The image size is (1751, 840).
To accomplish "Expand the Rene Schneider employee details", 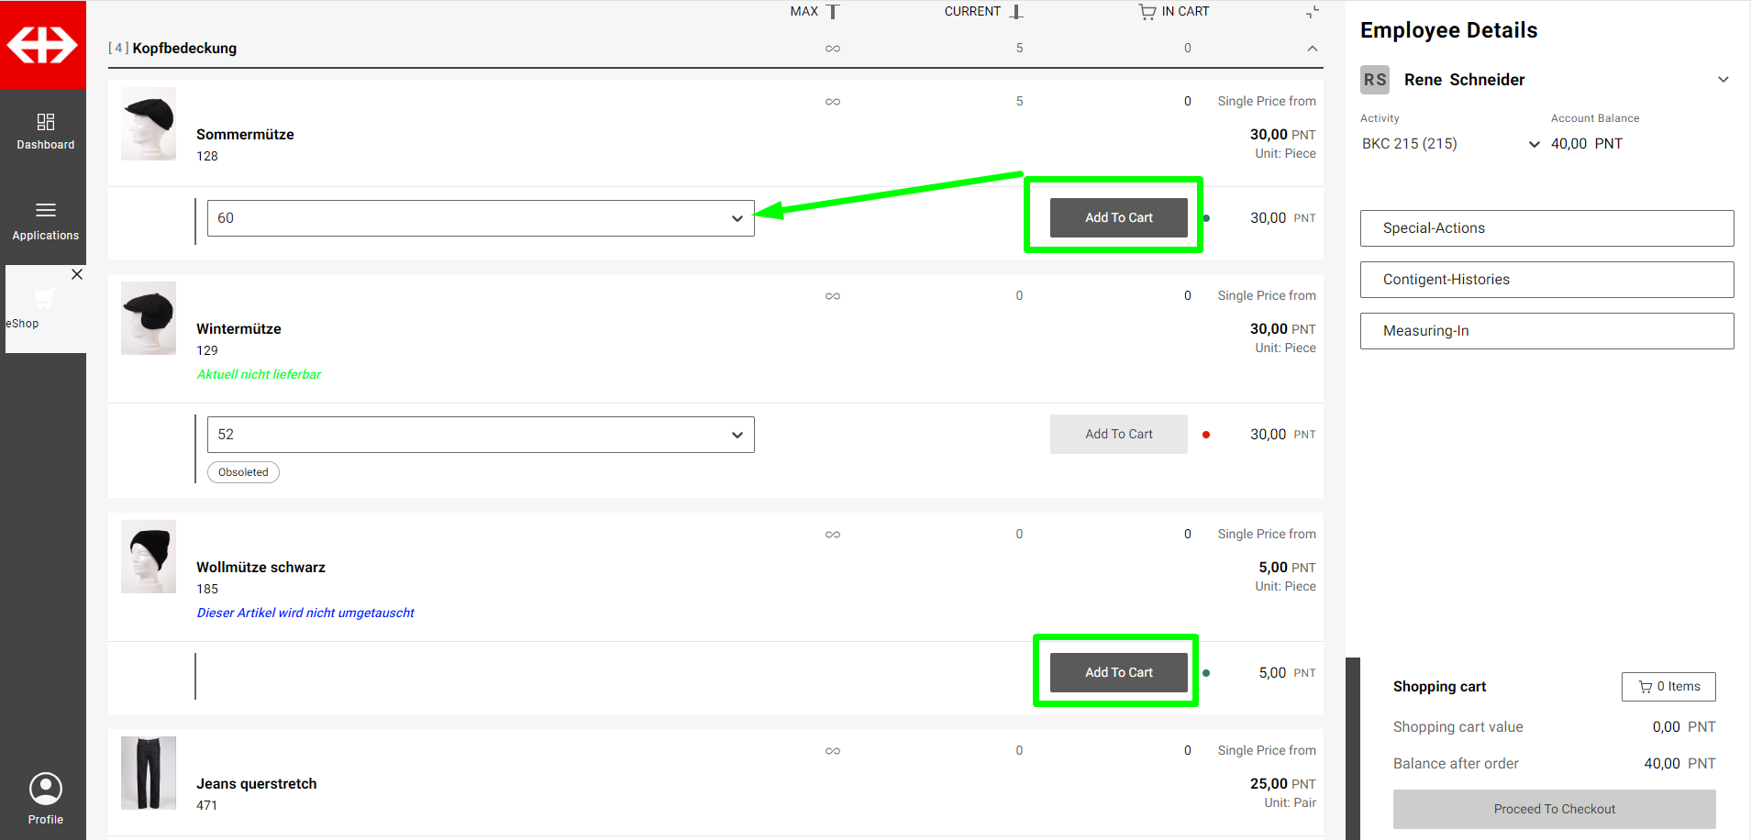I will pyautogui.click(x=1723, y=80).
